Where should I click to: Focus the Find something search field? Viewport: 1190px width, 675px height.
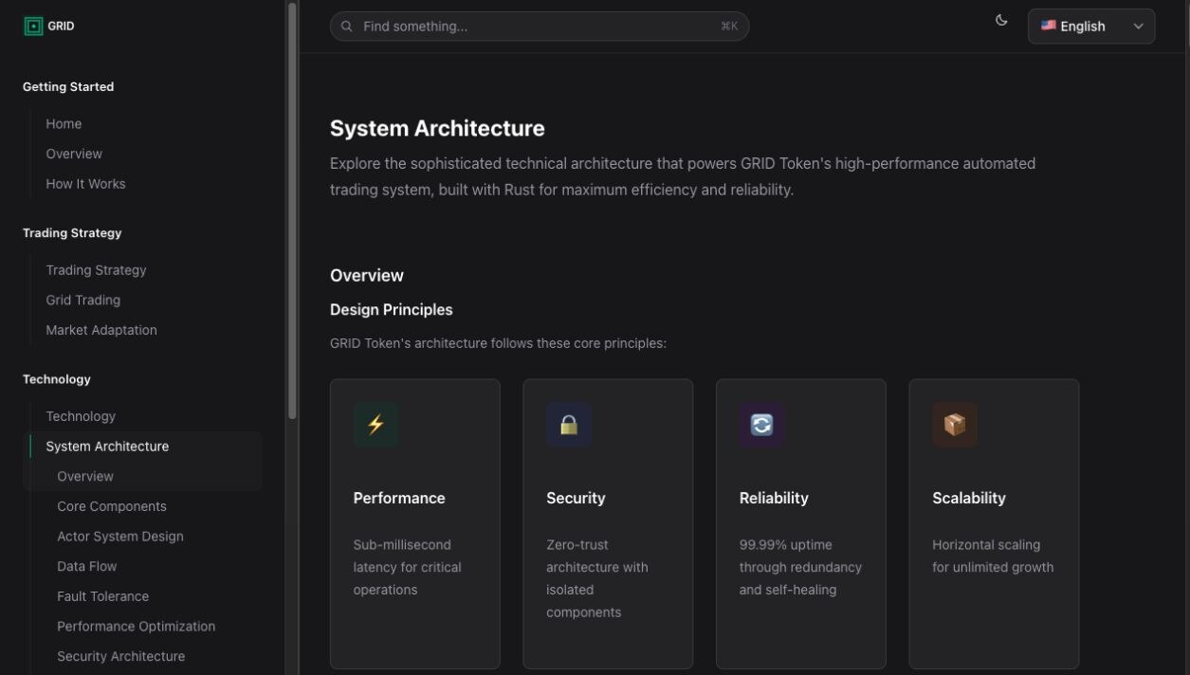tap(540, 27)
